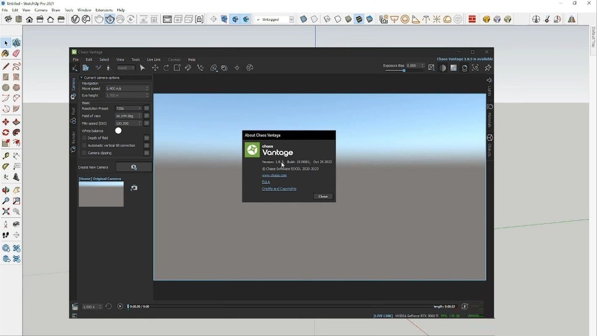Click the Vantage timeline play button

120,307
